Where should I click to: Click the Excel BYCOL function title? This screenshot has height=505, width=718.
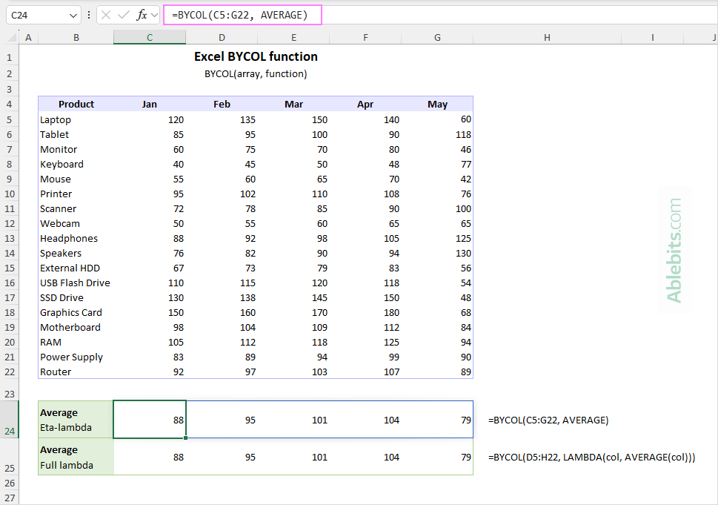(256, 56)
